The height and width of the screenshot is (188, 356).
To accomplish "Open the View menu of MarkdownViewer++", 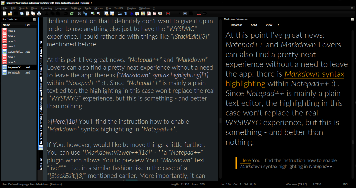I will tap(269, 25).
